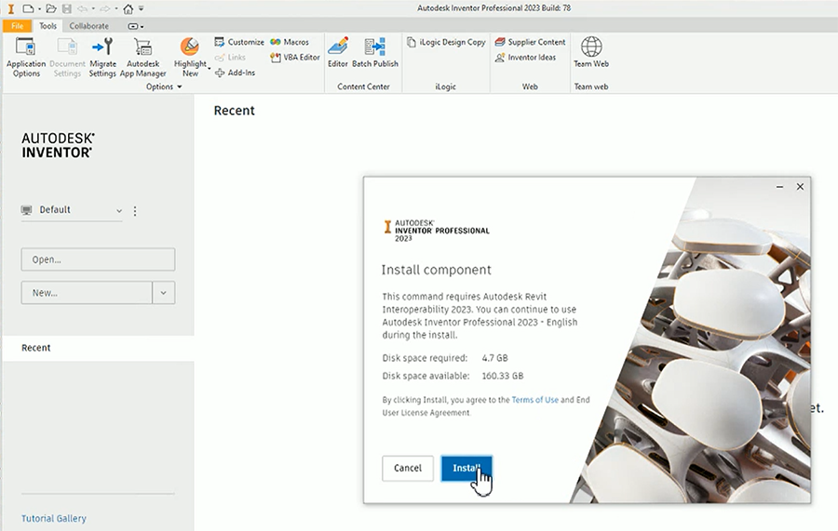
Task: Click the Inventor application logo icon
Action: [x=10, y=8]
